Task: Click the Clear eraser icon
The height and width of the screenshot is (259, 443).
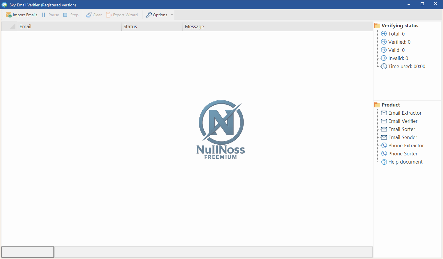Action: click(x=89, y=15)
